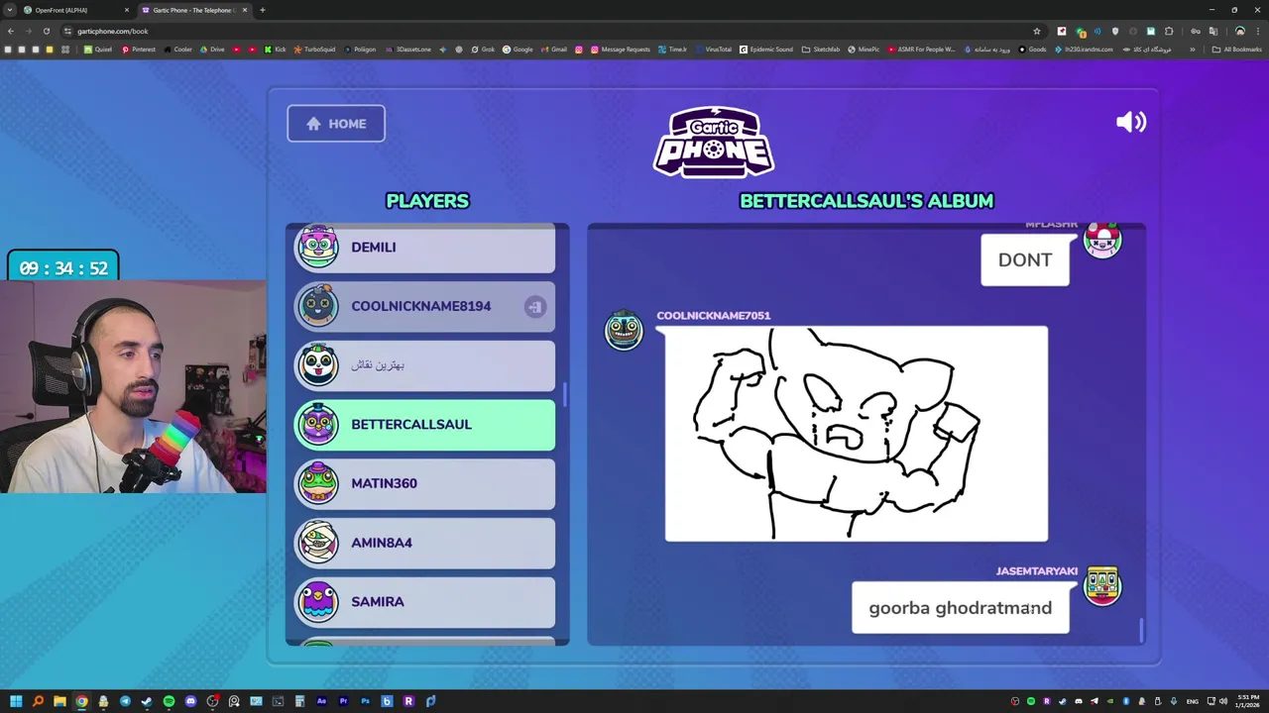The height and width of the screenshot is (713, 1269).
Task: Open File Explorer from the taskbar
Action: click(x=59, y=701)
